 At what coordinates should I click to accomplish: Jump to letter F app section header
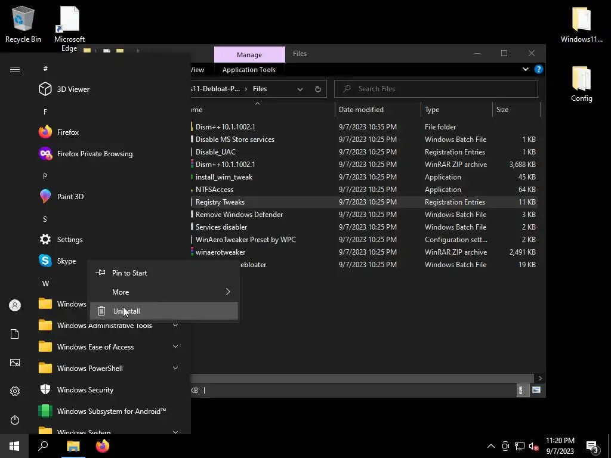point(45,112)
